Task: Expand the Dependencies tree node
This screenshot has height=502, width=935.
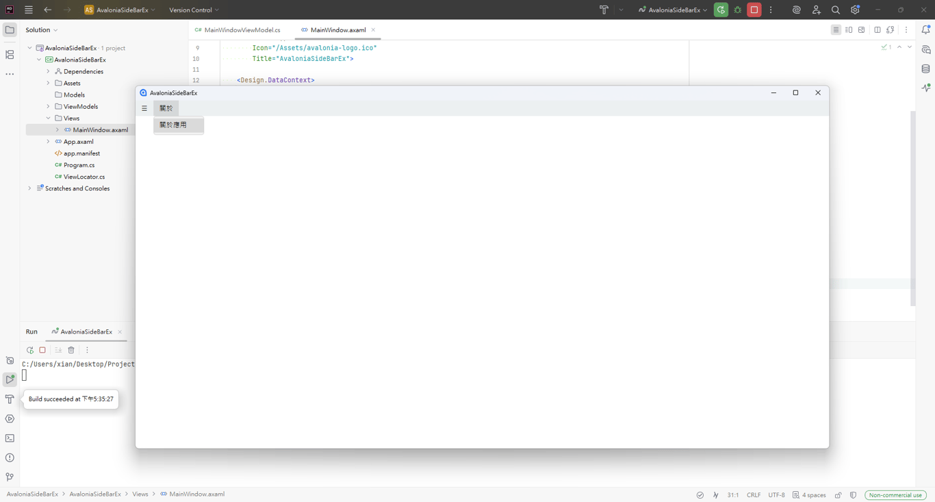Action: click(48, 71)
